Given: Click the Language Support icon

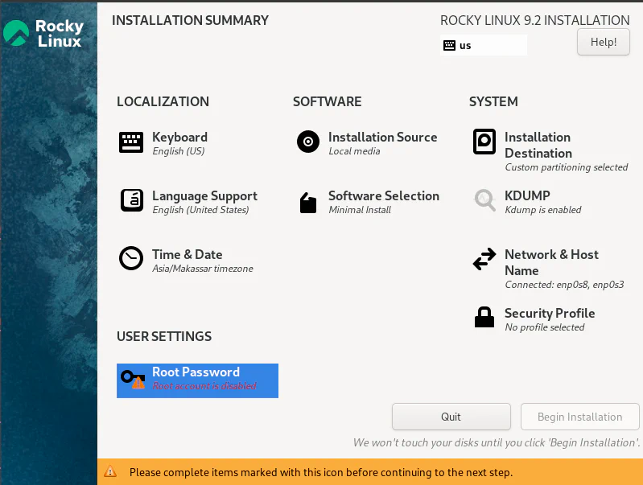Looking at the screenshot, I should [132, 200].
